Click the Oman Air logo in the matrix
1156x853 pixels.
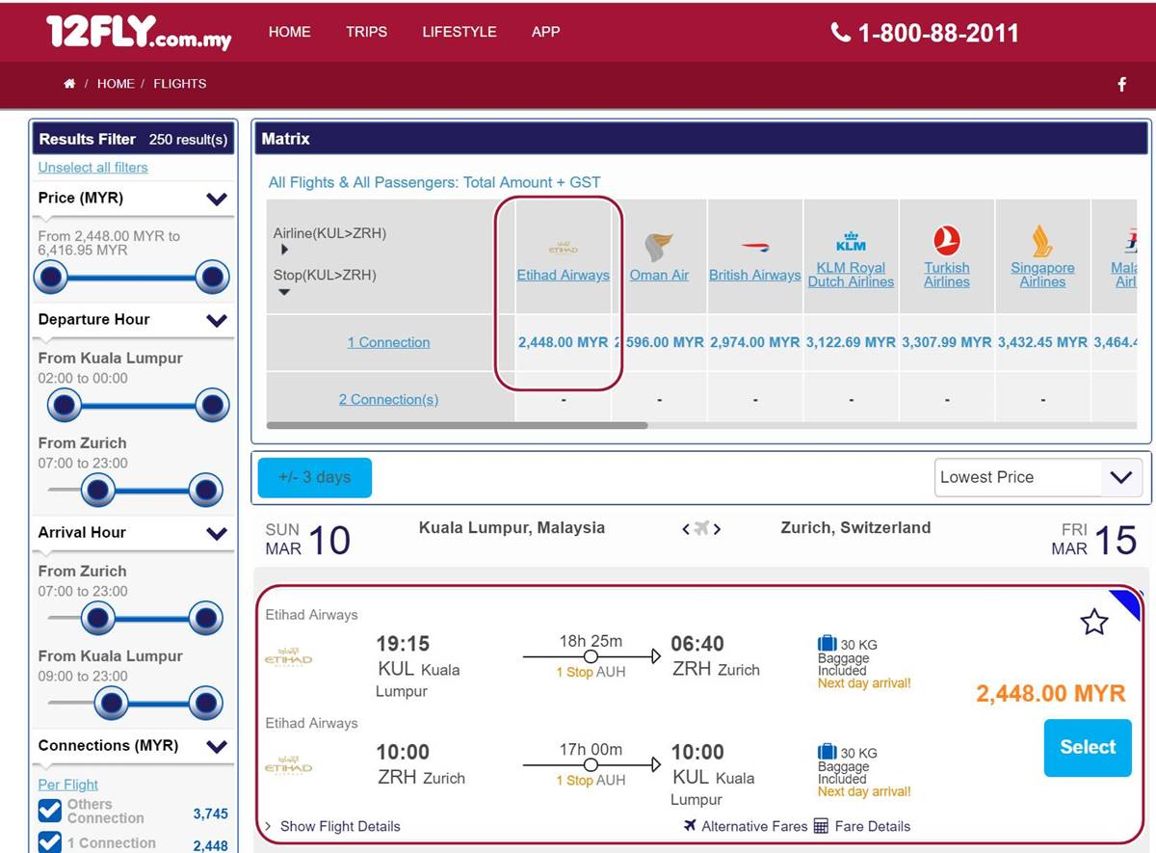coord(659,246)
